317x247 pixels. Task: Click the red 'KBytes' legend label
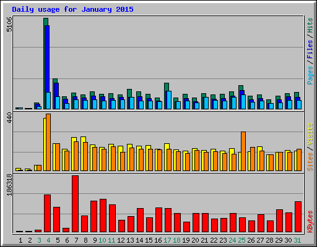pyautogui.click(x=310, y=222)
